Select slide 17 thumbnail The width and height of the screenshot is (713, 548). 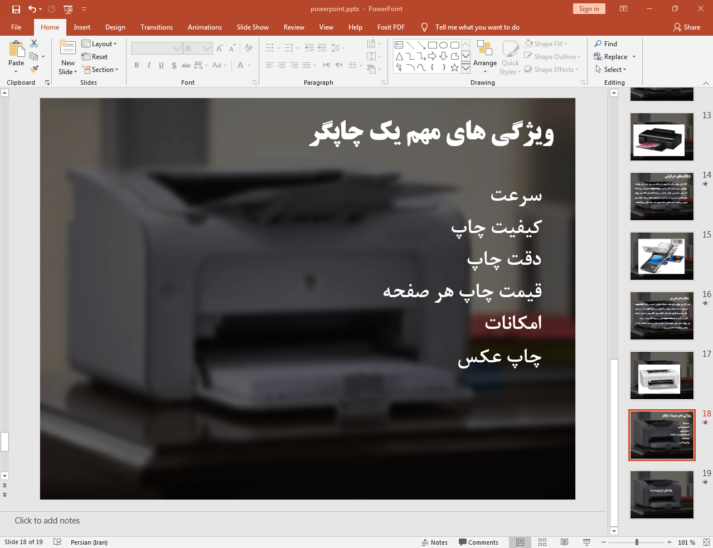[x=662, y=375]
